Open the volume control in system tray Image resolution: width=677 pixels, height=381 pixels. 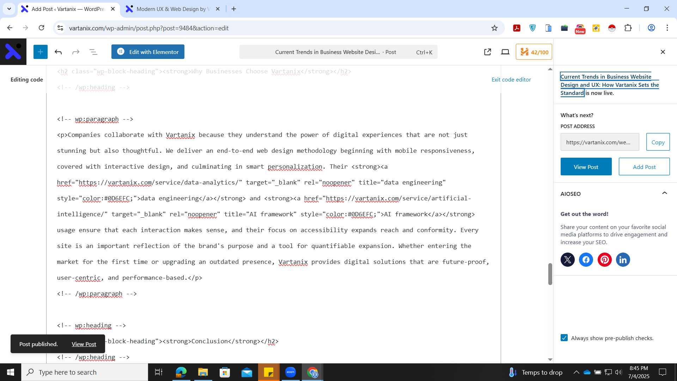tap(618, 372)
